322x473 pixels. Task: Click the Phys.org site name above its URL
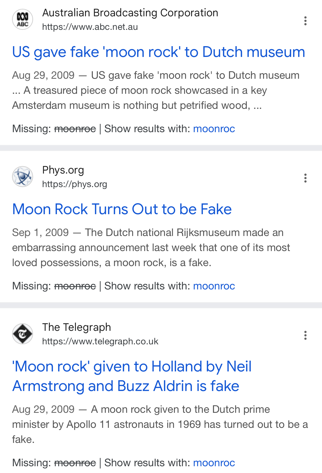tap(63, 170)
